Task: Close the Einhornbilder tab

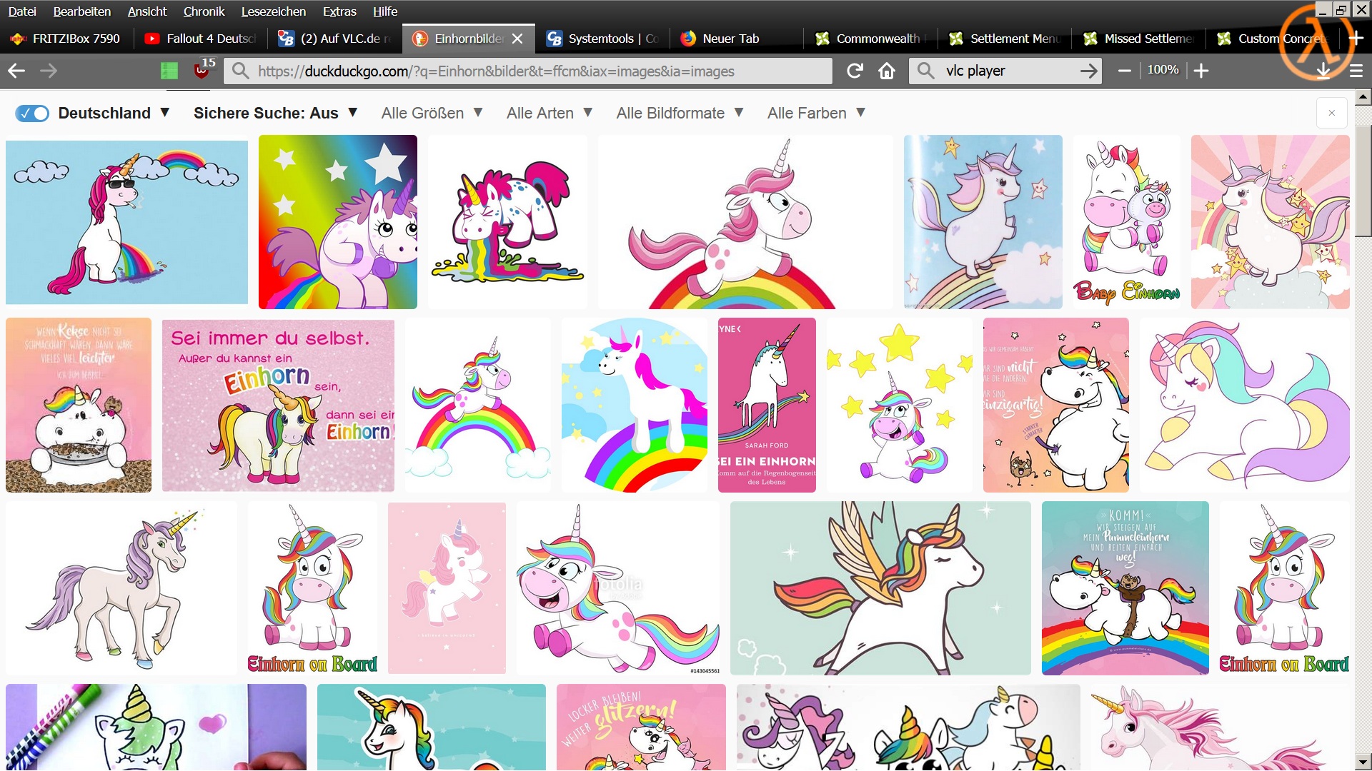Action: (x=517, y=39)
